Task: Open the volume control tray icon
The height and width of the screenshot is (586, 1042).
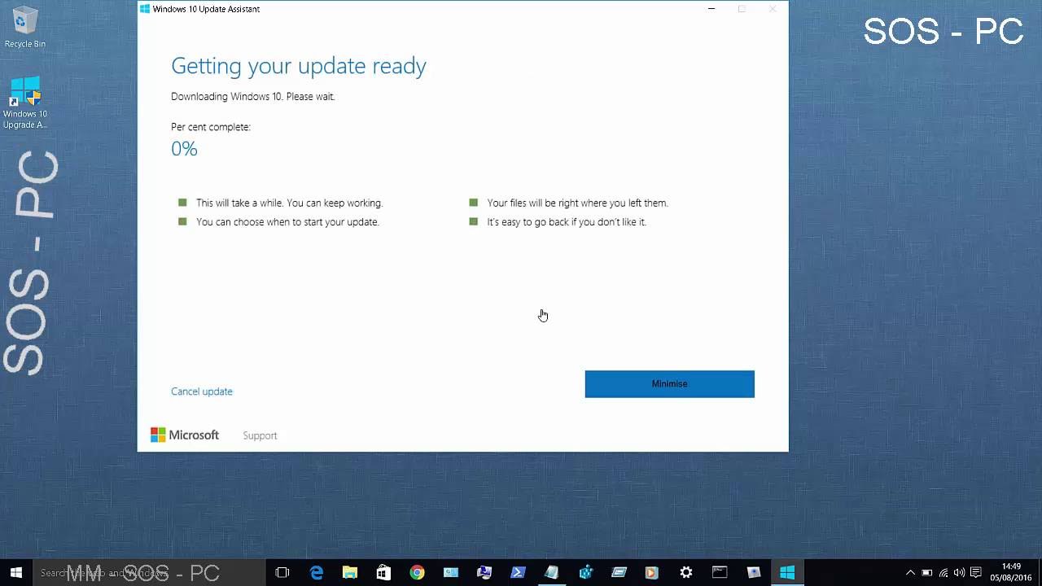Action: point(959,573)
